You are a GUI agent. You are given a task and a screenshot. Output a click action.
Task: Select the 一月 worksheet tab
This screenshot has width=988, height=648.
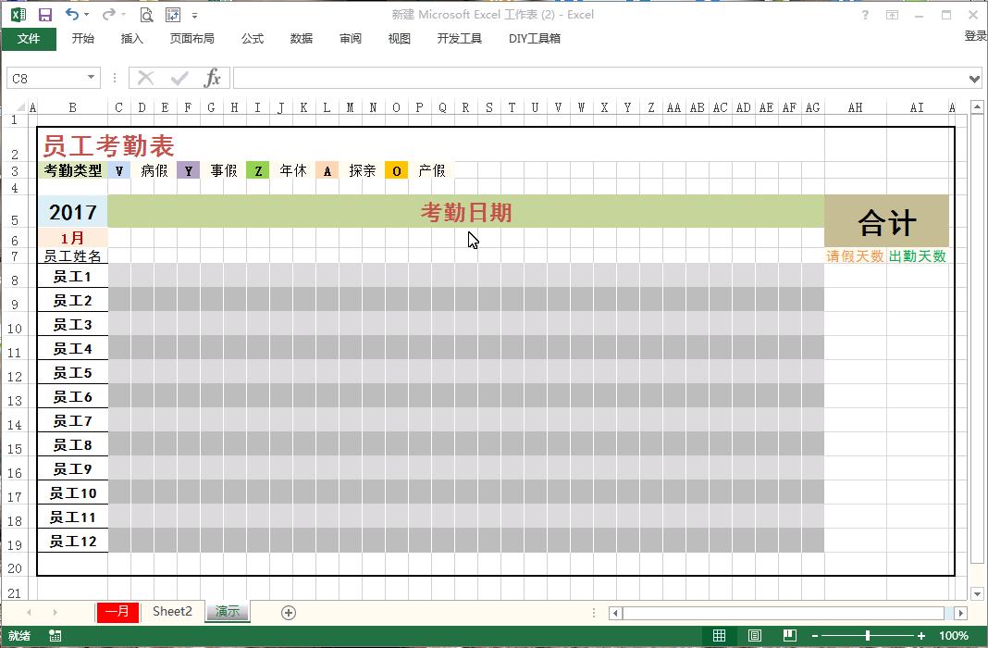pyautogui.click(x=117, y=612)
